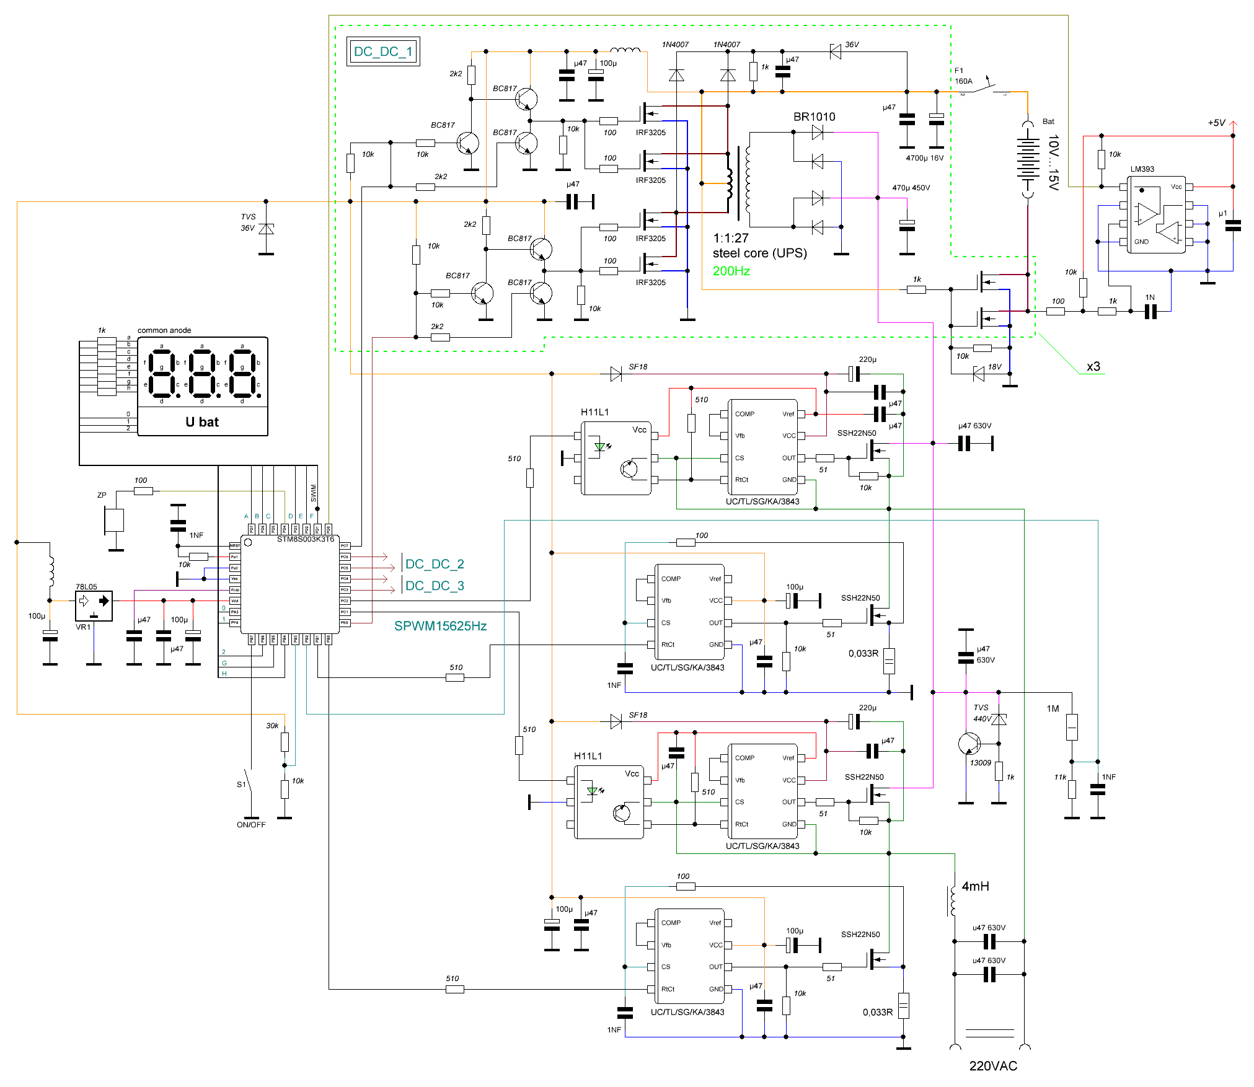Click the STM8S003K3T6 microcontroller chip
Image resolution: width=1254 pixels, height=1087 pixels.
click(289, 584)
